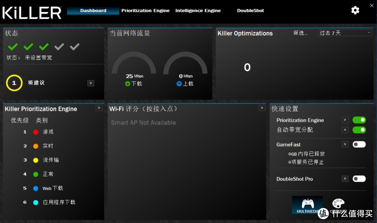The image size is (377, 223).
Task: Click the blue upload arrow icon
Action: coord(179,84)
